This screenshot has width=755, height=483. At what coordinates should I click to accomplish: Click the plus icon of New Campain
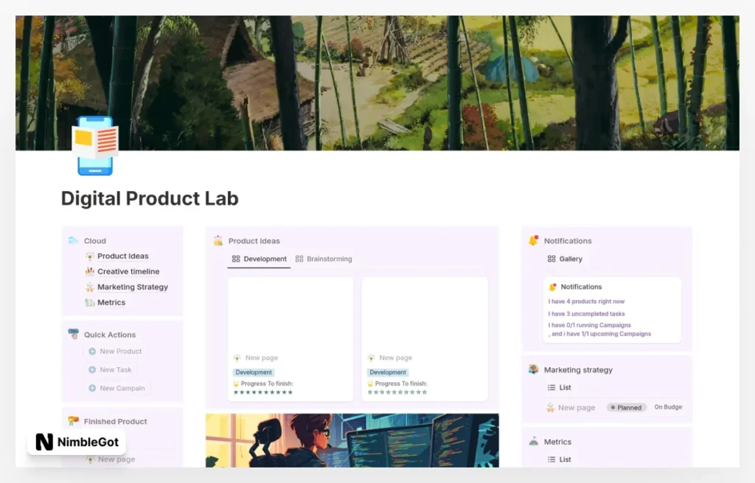92,388
